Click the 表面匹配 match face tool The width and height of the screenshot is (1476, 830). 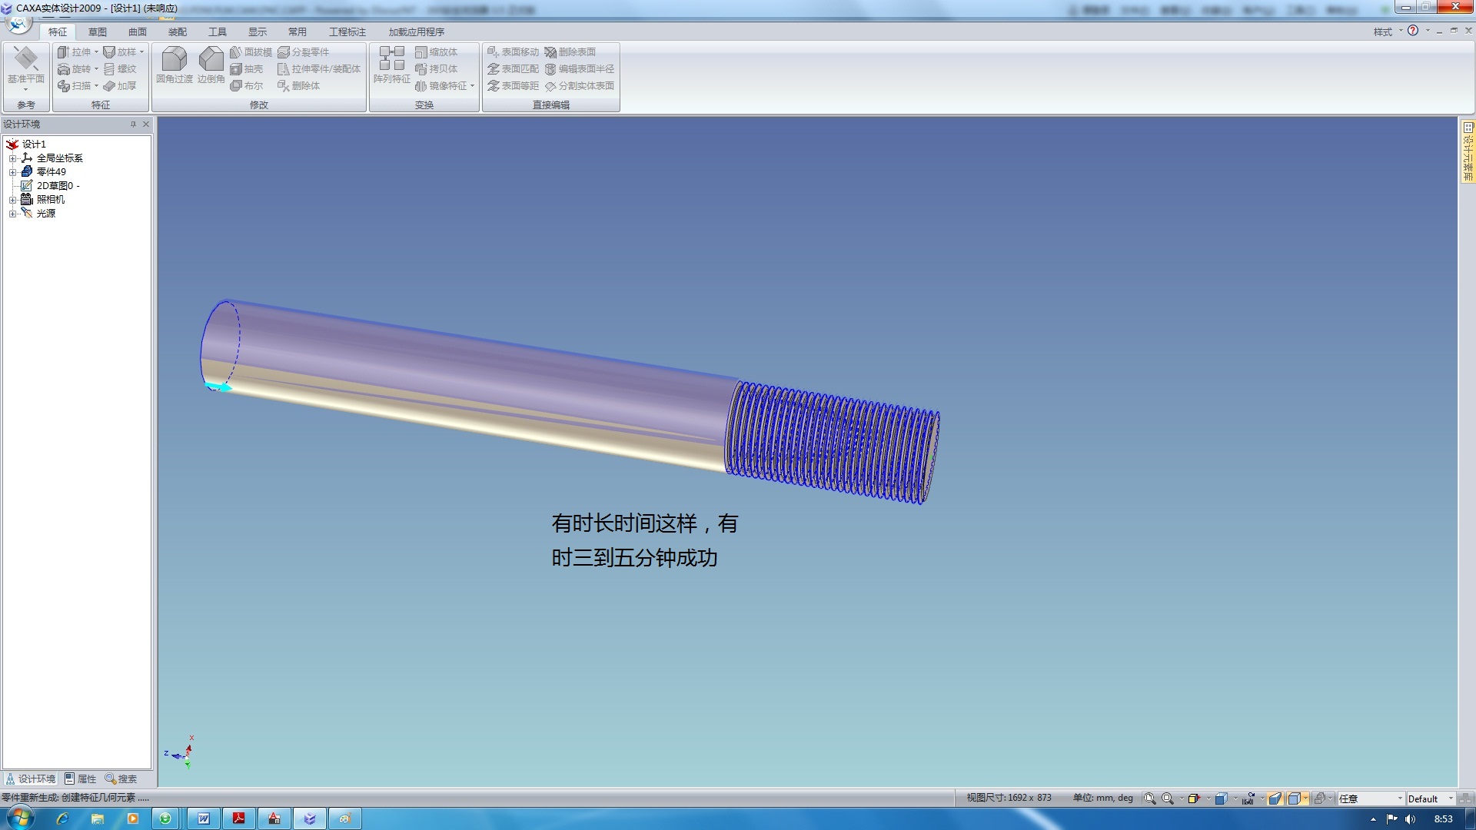coord(513,68)
